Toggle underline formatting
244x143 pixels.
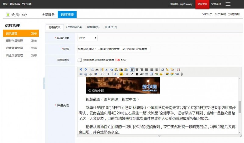tap(137, 74)
